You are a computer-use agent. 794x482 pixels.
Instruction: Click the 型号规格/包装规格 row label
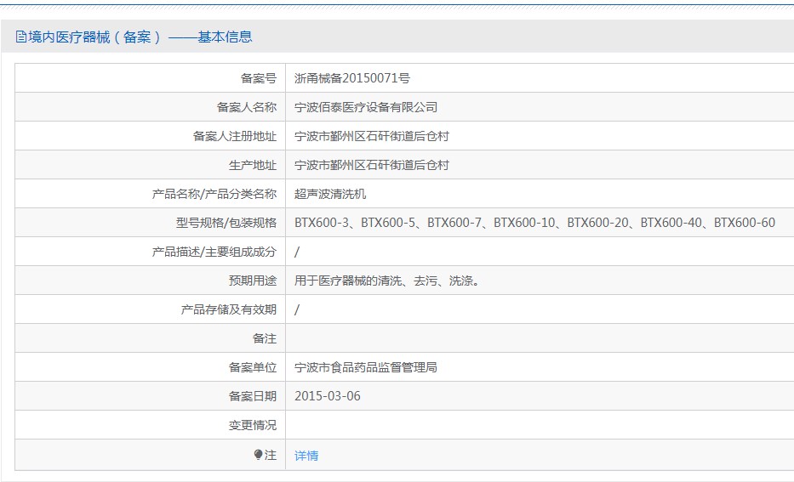click(x=226, y=223)
